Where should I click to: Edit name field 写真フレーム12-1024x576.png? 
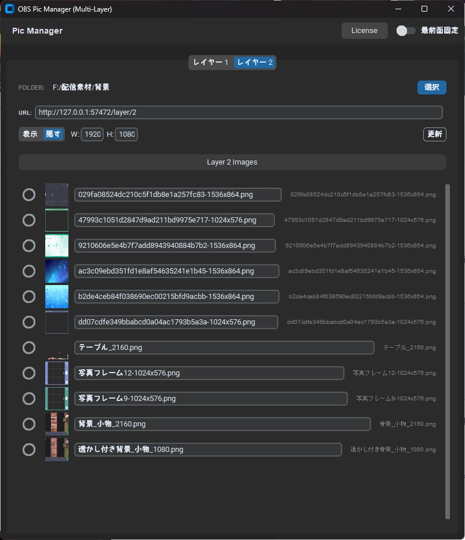tap(209, 373)
